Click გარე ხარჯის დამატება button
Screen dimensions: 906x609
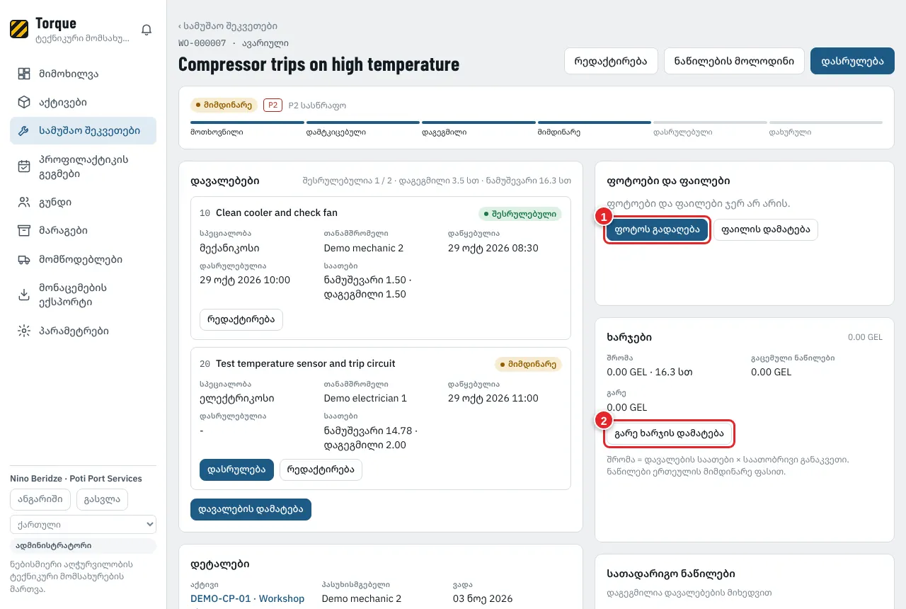pos(669,433)
